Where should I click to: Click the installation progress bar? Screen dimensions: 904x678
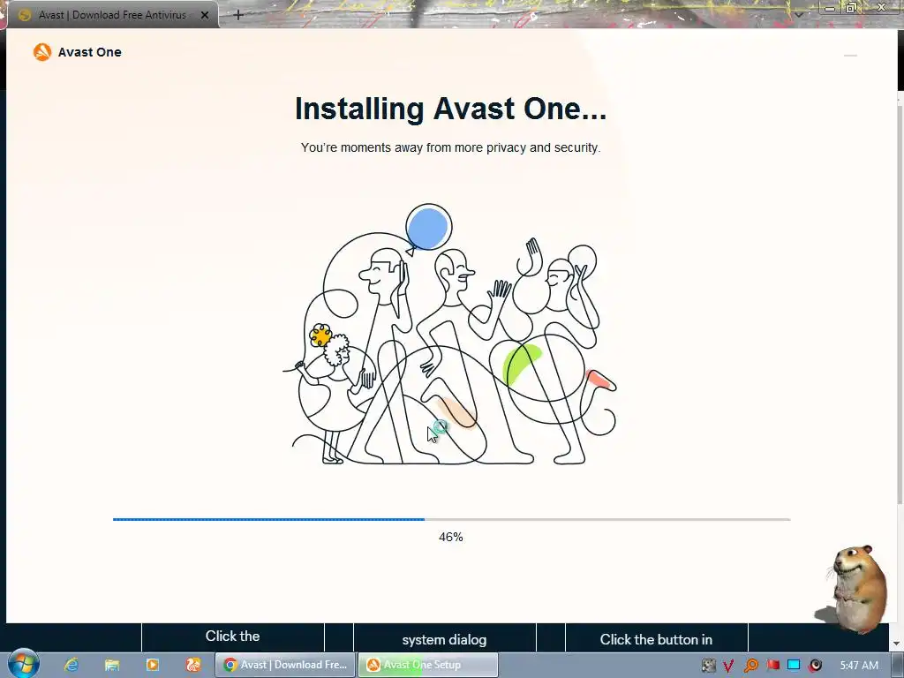451,519
